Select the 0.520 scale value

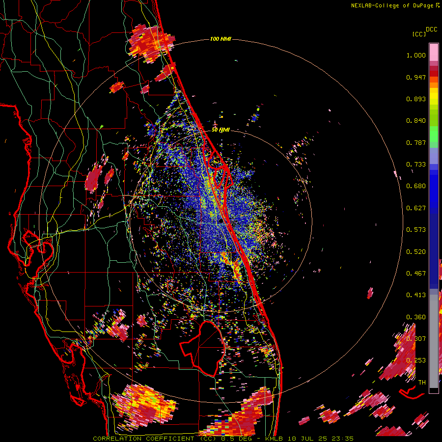click(x=416, y=252)
